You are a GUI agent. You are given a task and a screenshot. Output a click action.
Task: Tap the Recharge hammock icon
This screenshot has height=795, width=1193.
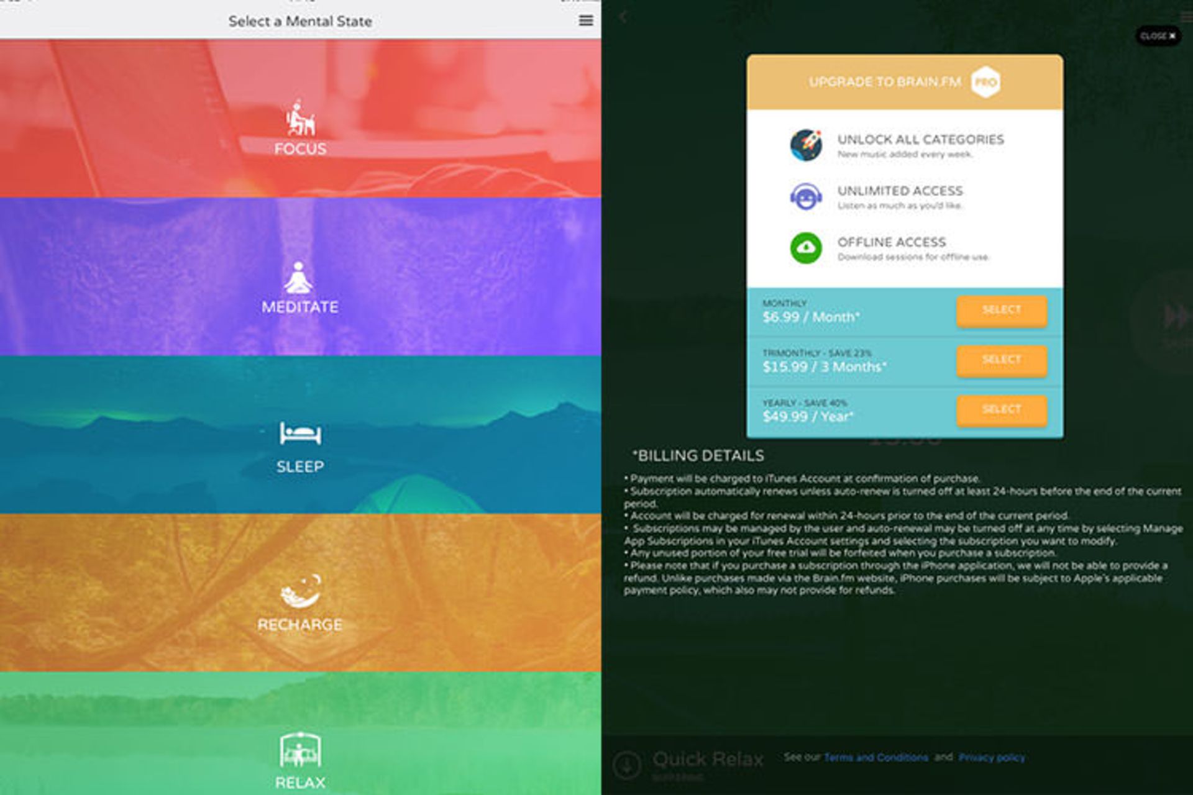point(301,591)
